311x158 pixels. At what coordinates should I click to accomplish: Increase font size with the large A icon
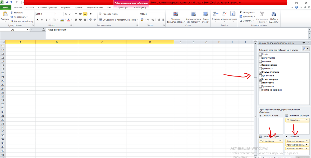[66, 14]
